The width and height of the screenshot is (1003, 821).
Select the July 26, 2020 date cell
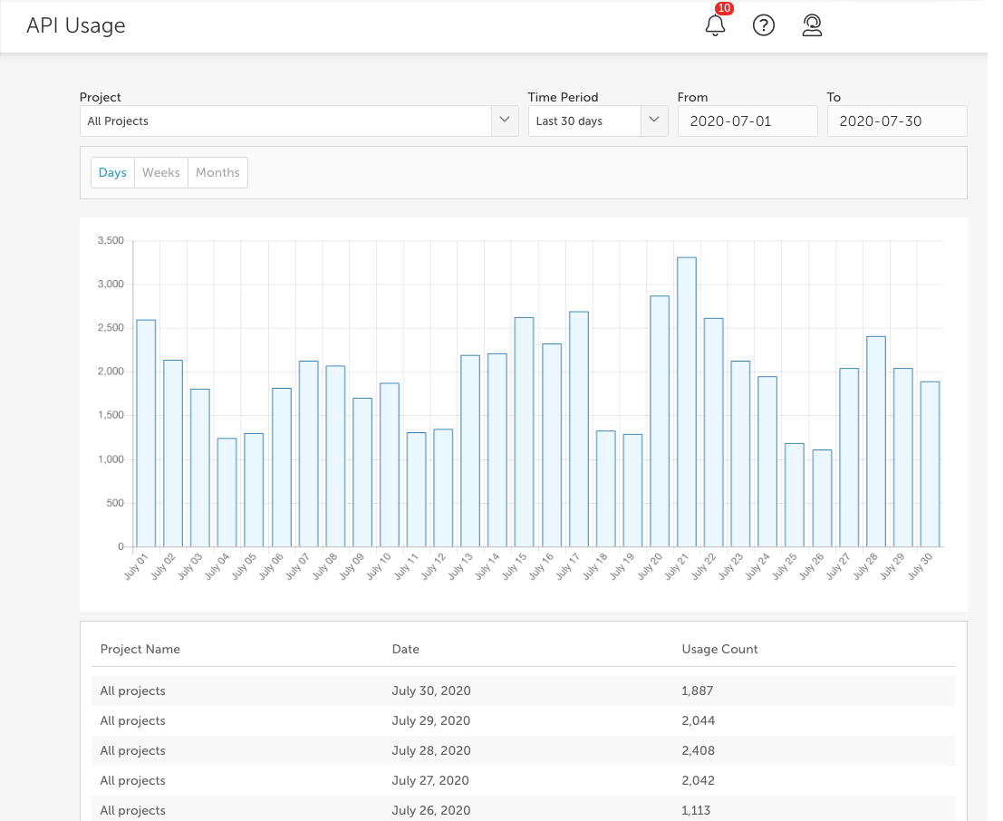coord(431,810)
